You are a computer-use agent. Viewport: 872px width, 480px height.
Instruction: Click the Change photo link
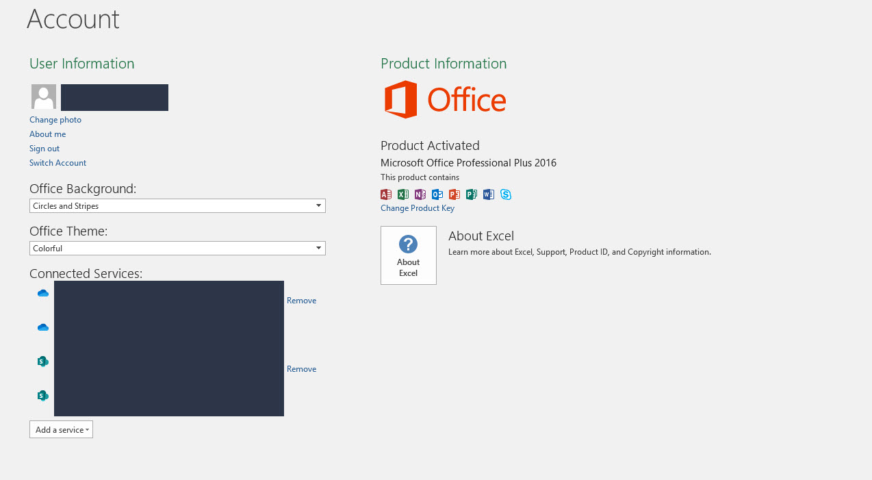(55, 120)
